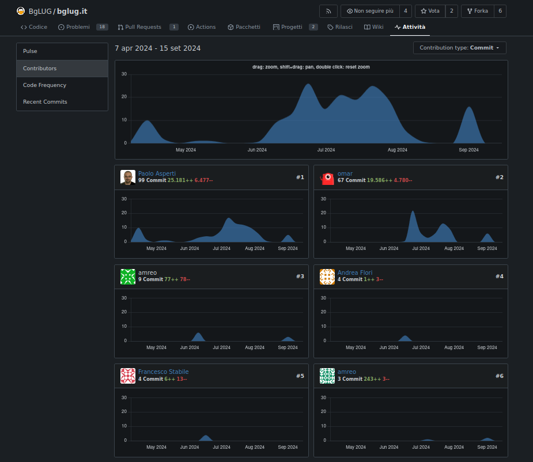This screenshot has width=533, height=462.
Task: Open the Pacchetti tab
Action: (244, 27)
